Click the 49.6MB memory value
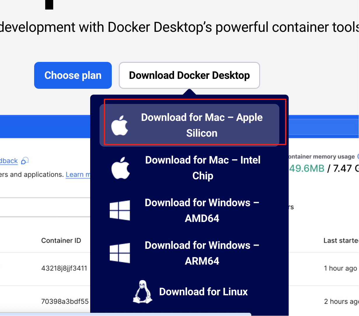Image resolution: width=359 pixels, height=316 pixels. [x=306, y=168]
